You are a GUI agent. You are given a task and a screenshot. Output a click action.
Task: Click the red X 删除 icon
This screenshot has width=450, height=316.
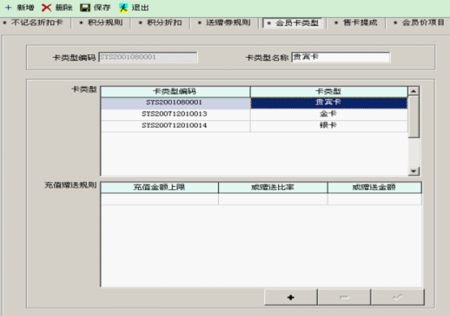click(x=46, y=8)
